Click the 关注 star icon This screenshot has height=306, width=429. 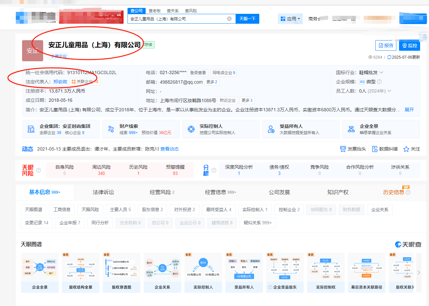pyautogui.click(x=406, y=149)
